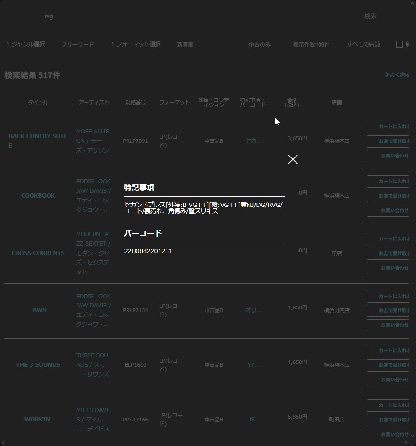This screenshot has height=446, width=416.
Task: Click the 検索 search button
Action: pos(370,16)
